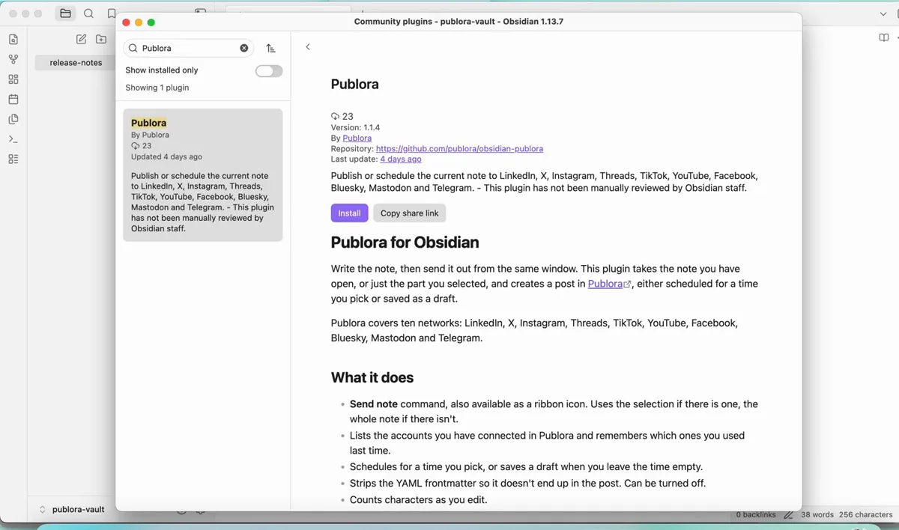This screenshot has height=530, width=899.
Task: Click the plugin sort order icon
Action: coord(270,48)
